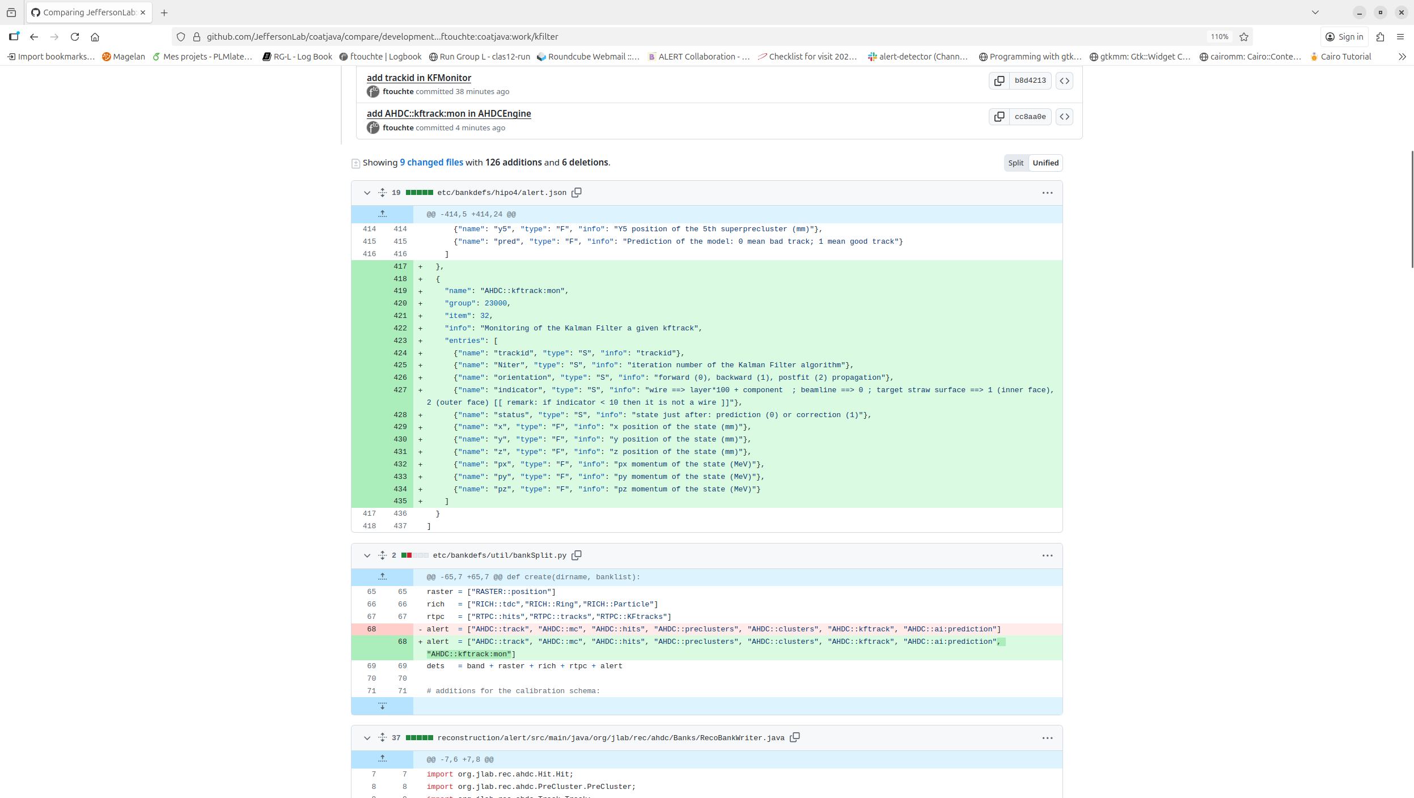Toggle collapse of all changed files
This screenshot has height=798, width=1414.
click(x=355, y=163)
